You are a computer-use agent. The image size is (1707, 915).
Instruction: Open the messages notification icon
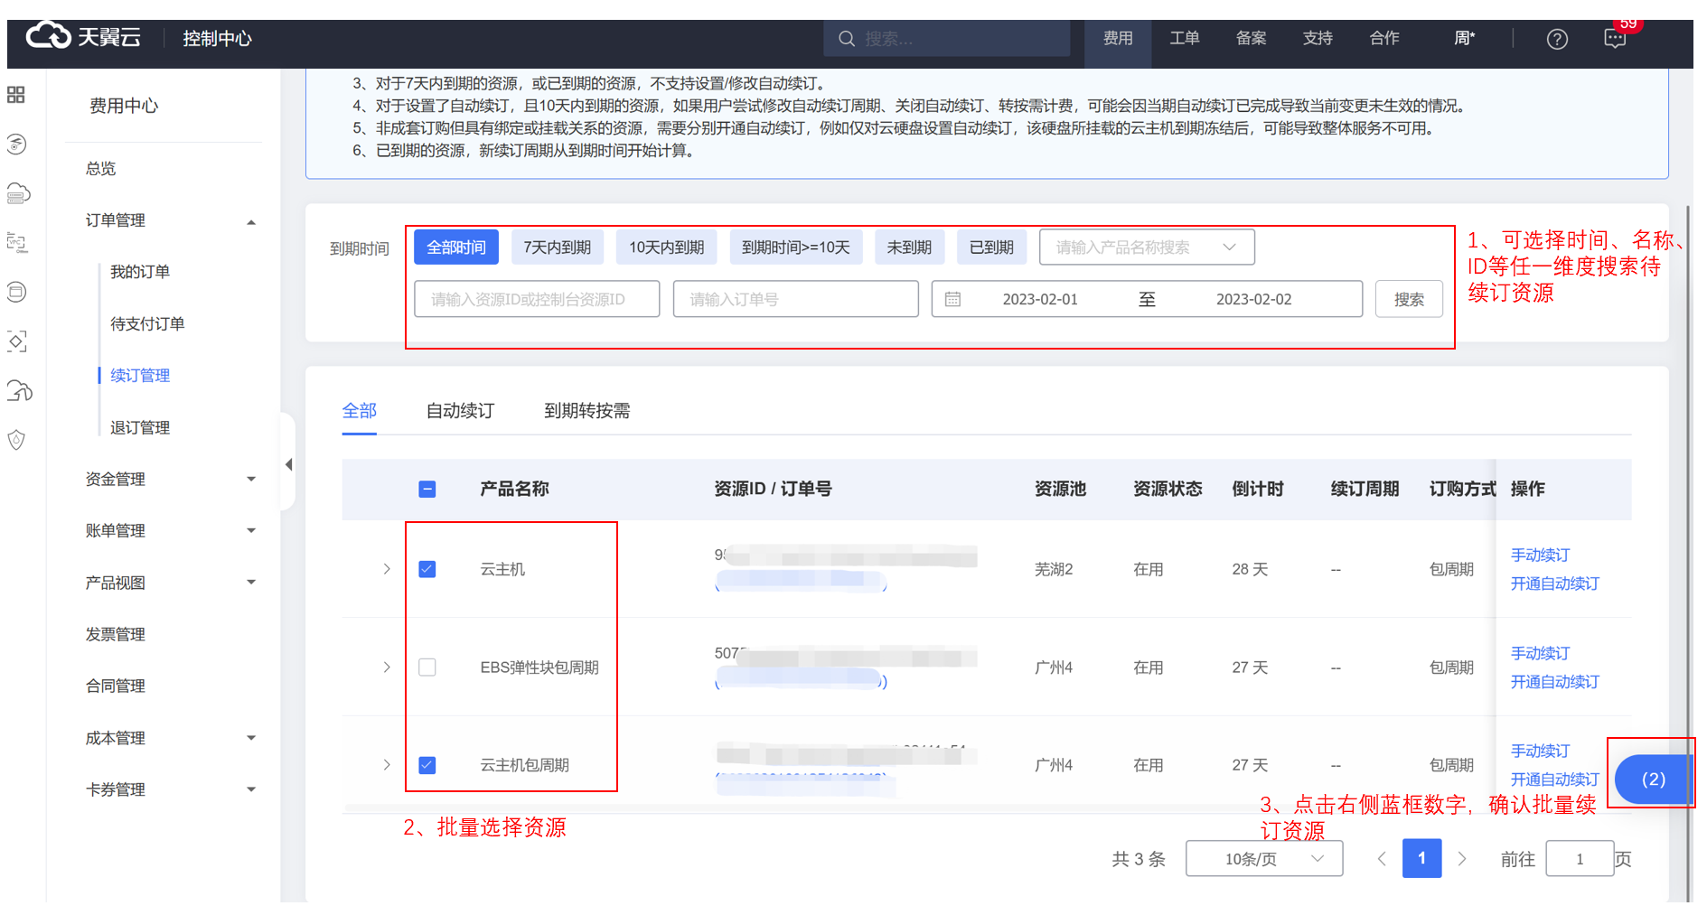tap(1615, 39)
